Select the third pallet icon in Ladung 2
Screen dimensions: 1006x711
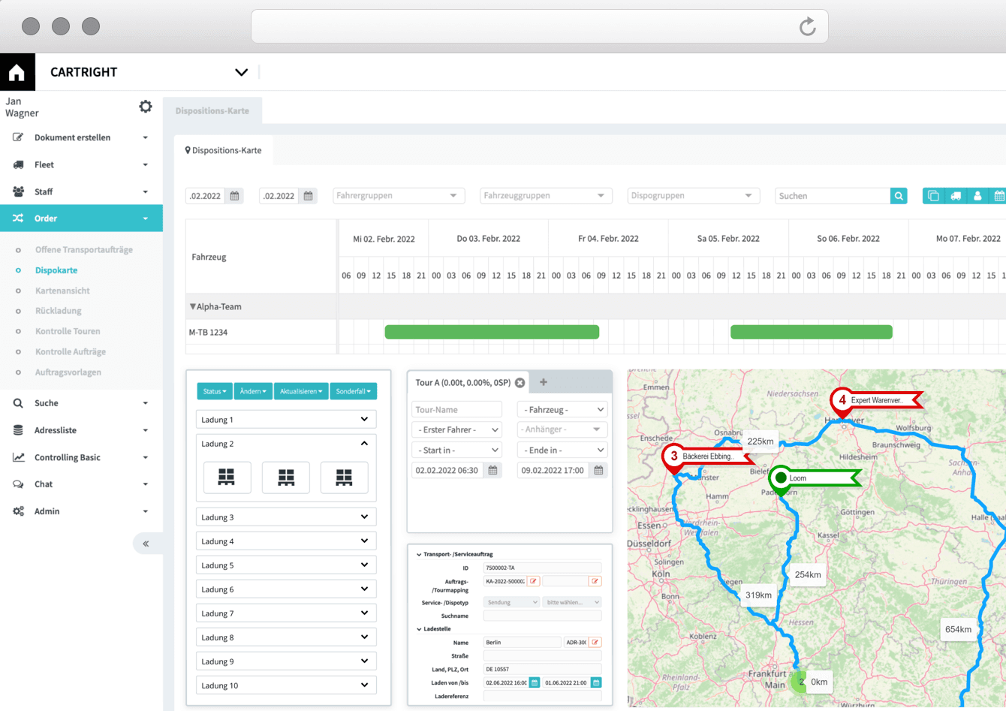[x=344, y=478]
